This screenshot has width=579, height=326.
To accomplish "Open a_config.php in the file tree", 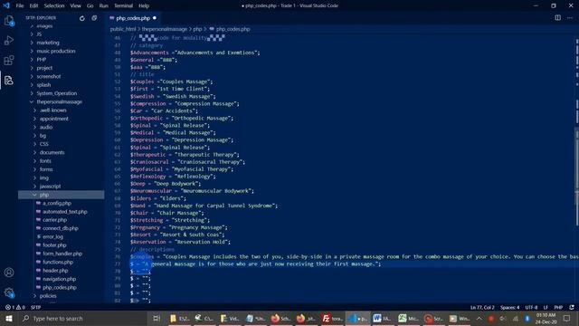I will tap(57, 203).
